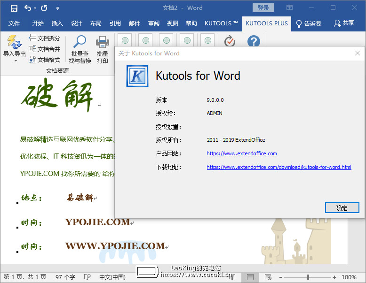Viewport: 366px width, 283px height.
Task: Switch to the KUTOOLS ™ tab
Action: coord(221,23)
